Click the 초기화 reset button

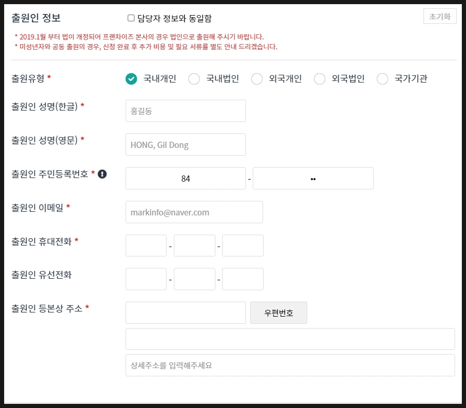click(440, 16)
